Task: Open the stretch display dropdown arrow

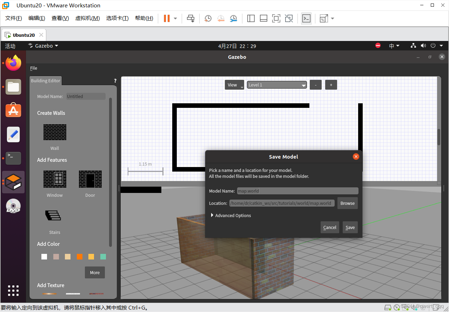Action: (333, 19)
